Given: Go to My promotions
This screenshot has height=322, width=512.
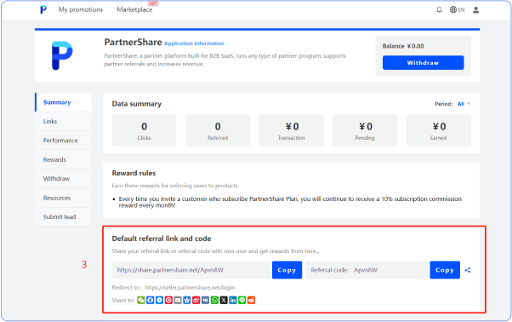Looking at the screenshot, I should point(81,10).
